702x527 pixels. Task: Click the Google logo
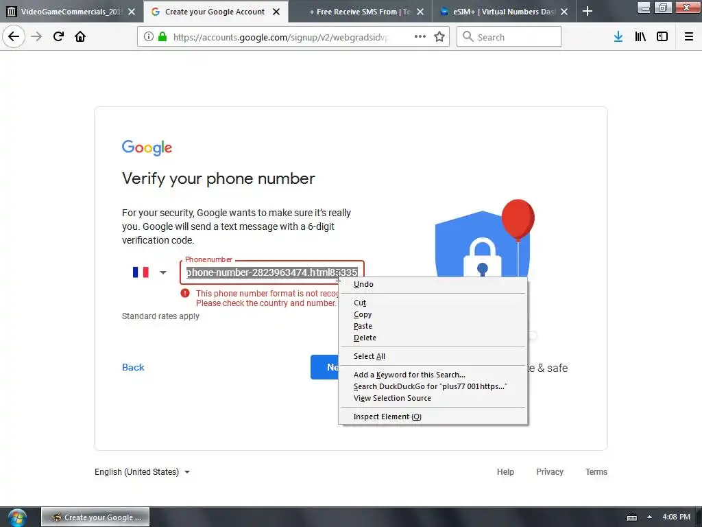pos(147,148)
